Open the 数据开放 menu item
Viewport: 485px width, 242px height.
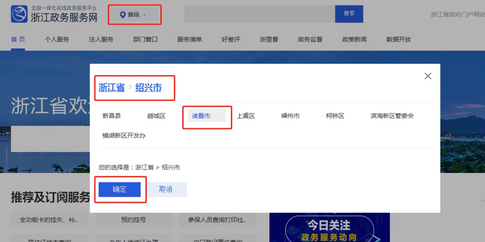click(398, 39)
